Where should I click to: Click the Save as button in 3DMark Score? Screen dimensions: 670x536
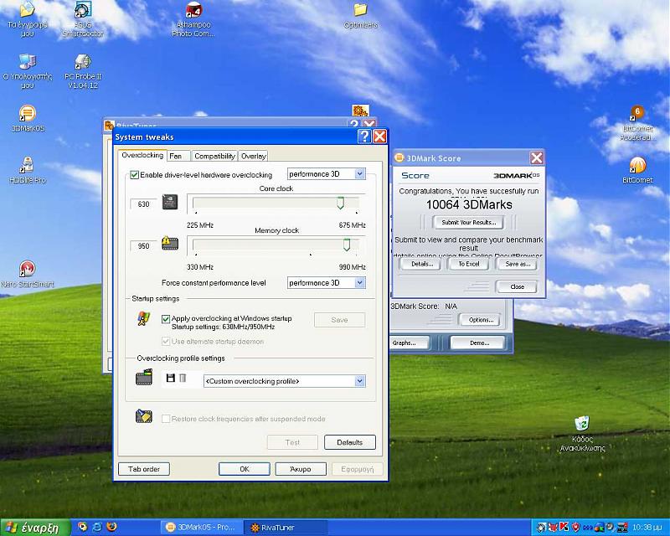[517, 264]
